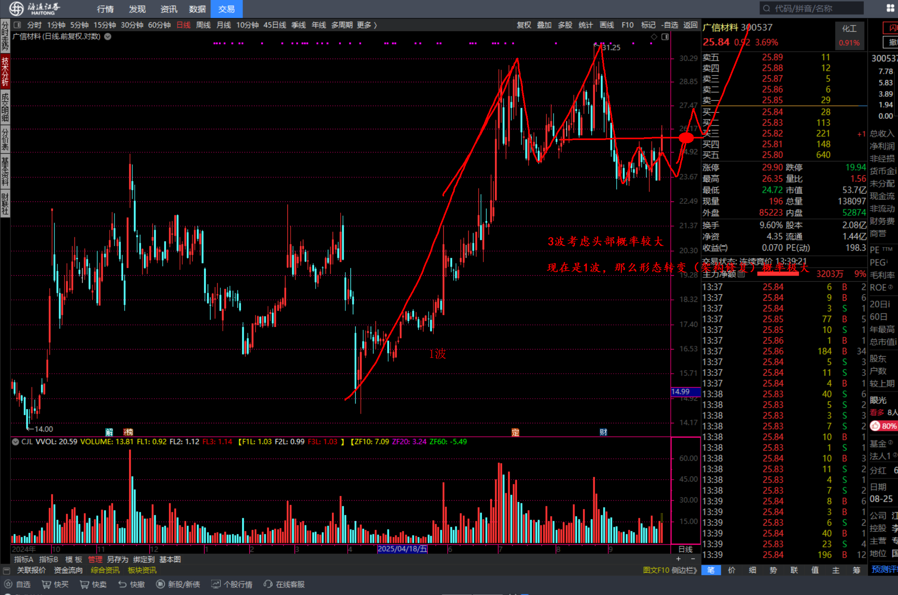Click the 画线 drawing button
This screenshot has width=898, height=595.
pyautogui.click(x=607, y=25)
